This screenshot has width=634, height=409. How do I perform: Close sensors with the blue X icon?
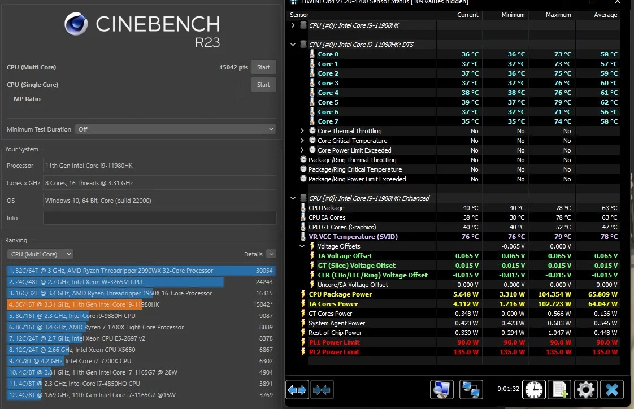(x=612, y=390)
